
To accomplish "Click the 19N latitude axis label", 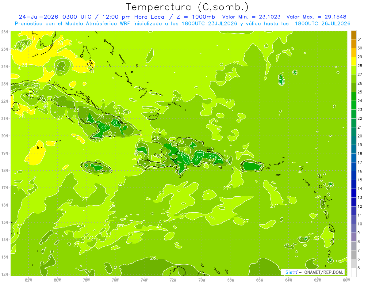I will pos(5,153).
